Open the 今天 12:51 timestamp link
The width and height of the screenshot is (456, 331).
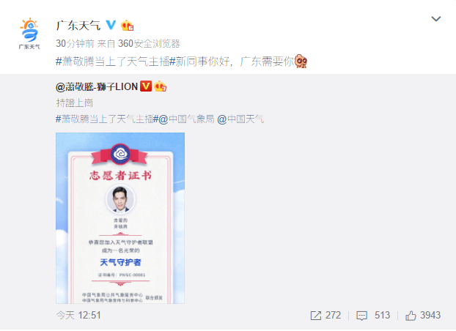[x=78, y=316]
